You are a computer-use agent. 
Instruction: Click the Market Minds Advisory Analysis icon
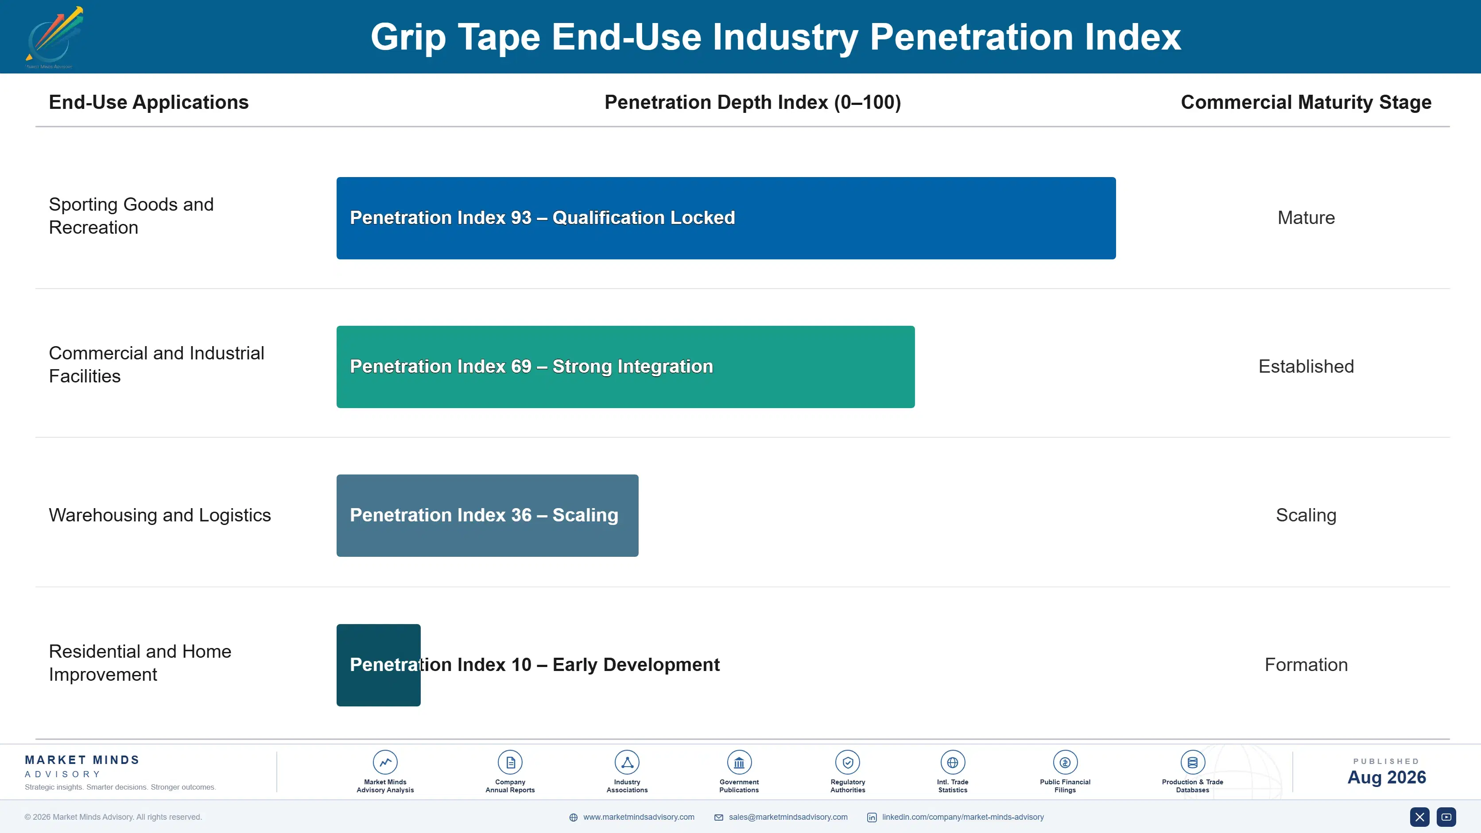pos(385,762)
